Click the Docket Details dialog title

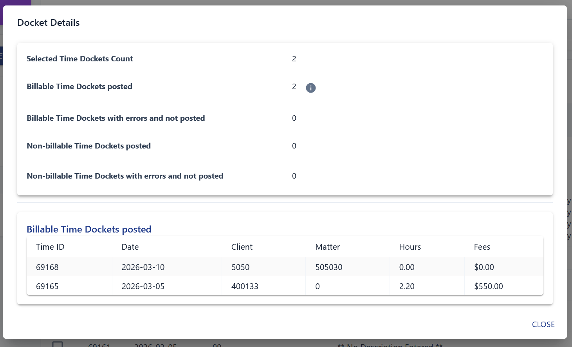click(x=48, y=22)
